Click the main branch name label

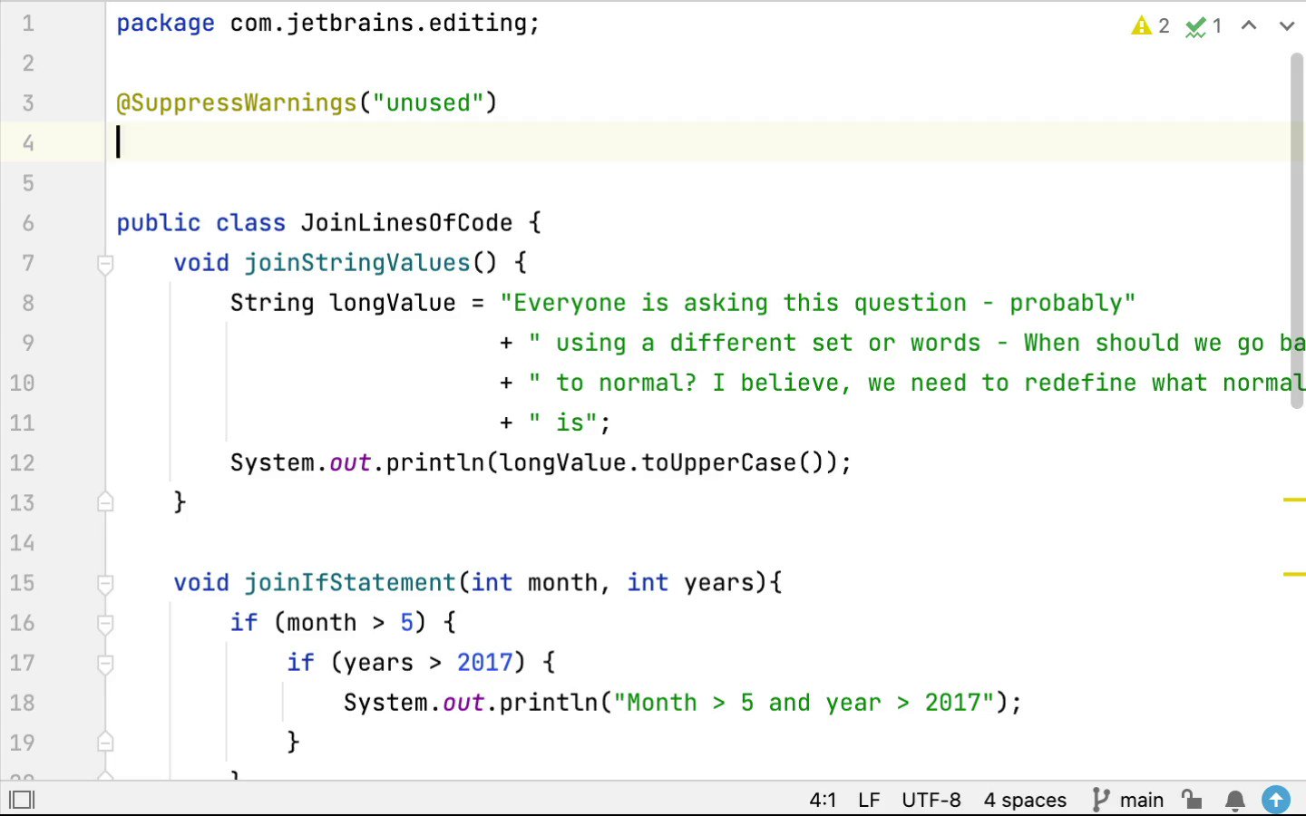tap(1142, 800)
